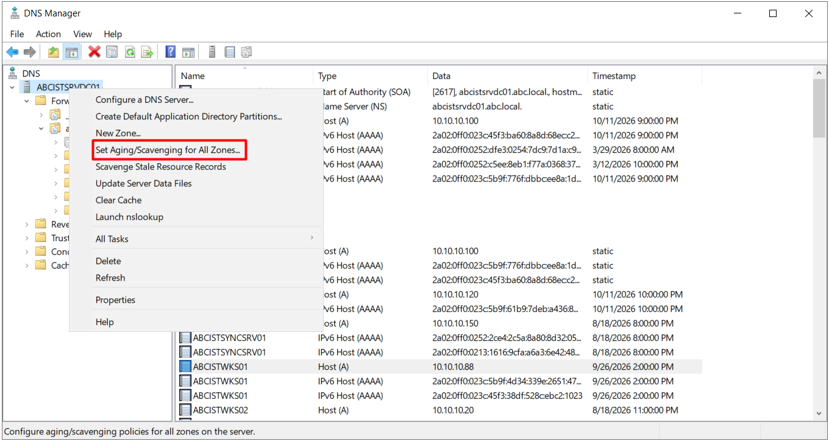
Task: Select the ABCISTWKS02 Host (A) record row
Action: 439,410
